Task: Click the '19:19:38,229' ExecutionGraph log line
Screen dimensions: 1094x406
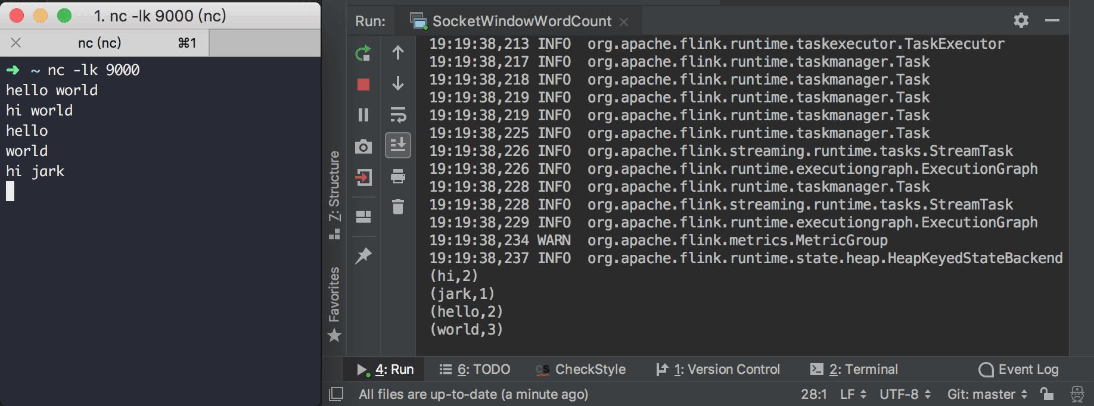Action: (734, 223)
